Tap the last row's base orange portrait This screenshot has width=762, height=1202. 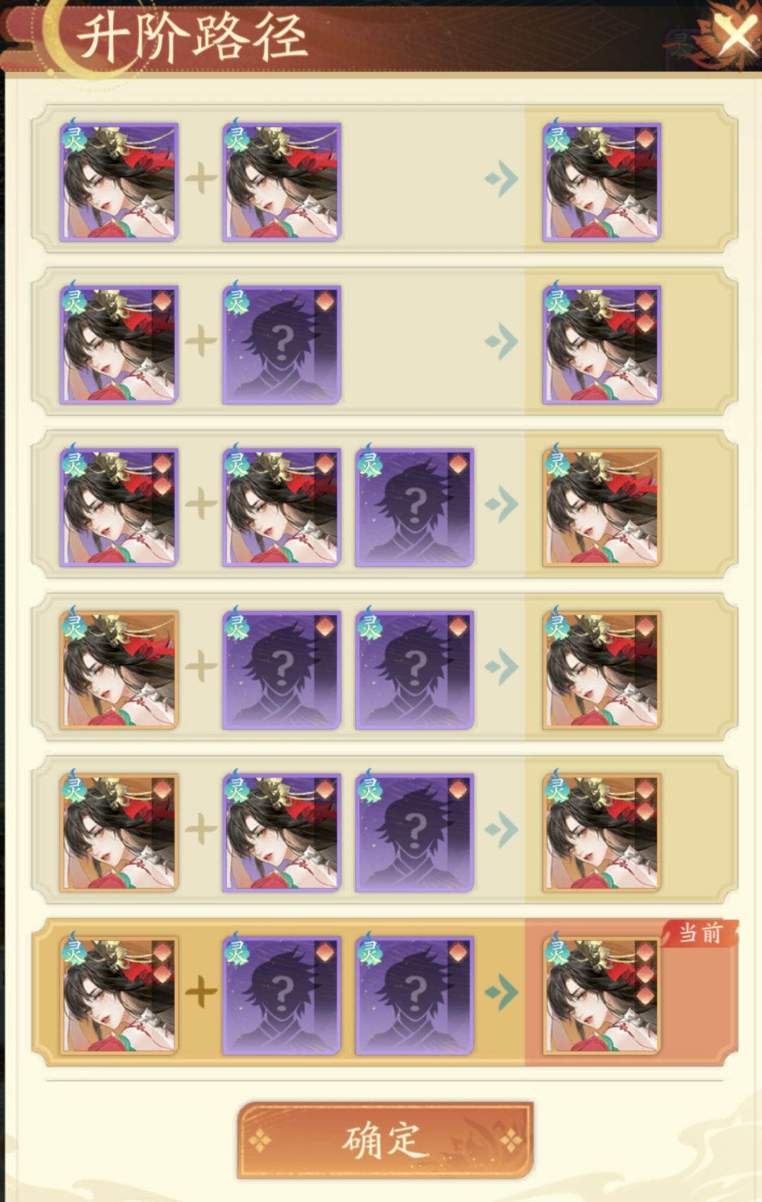[119, 995]
